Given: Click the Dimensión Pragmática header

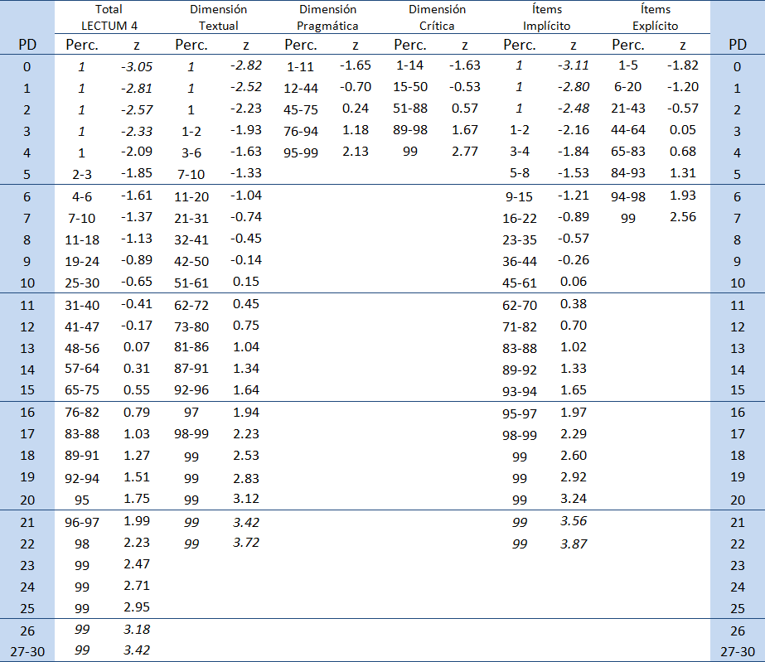Looking at the screenshot, I should pyautogui.click(x=327, y=17).
